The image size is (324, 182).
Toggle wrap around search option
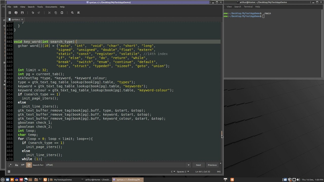(x=29, y=165)
